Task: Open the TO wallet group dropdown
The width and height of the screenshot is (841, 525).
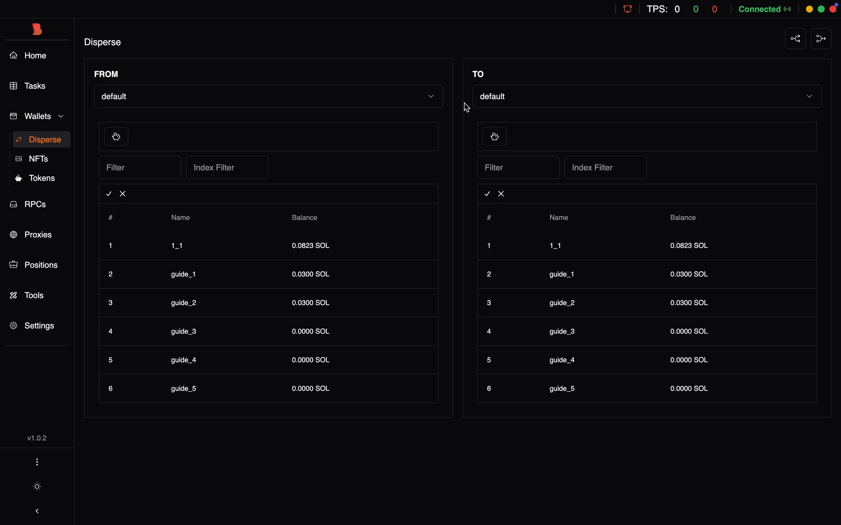Action: tap(646, 96)
